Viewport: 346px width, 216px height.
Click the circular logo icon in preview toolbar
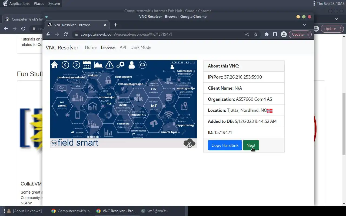tap(142, 65)
